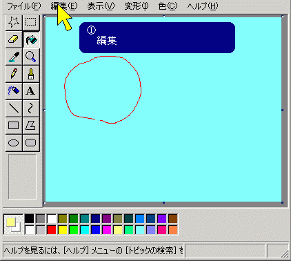Open the 編集(E) menu
Screen dimensions: 291x261
click(64, 6)
